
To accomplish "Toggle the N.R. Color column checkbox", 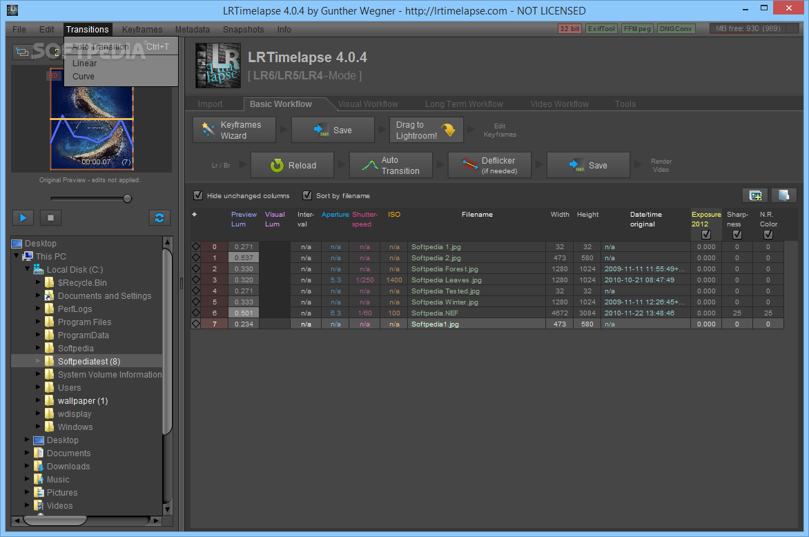I will 768,234.
